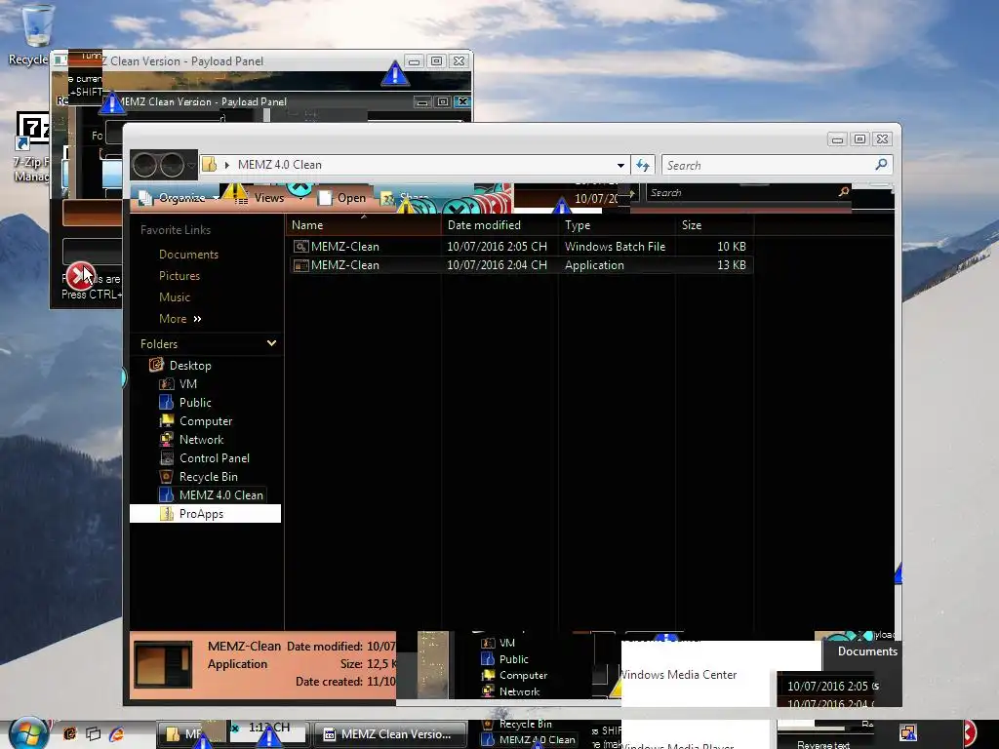Select the ProApps folder in the tree
999x749 pixels.
(201, 513)
